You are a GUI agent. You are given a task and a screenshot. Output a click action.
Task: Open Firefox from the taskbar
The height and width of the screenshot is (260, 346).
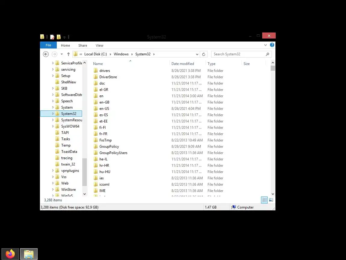(10, 254)
